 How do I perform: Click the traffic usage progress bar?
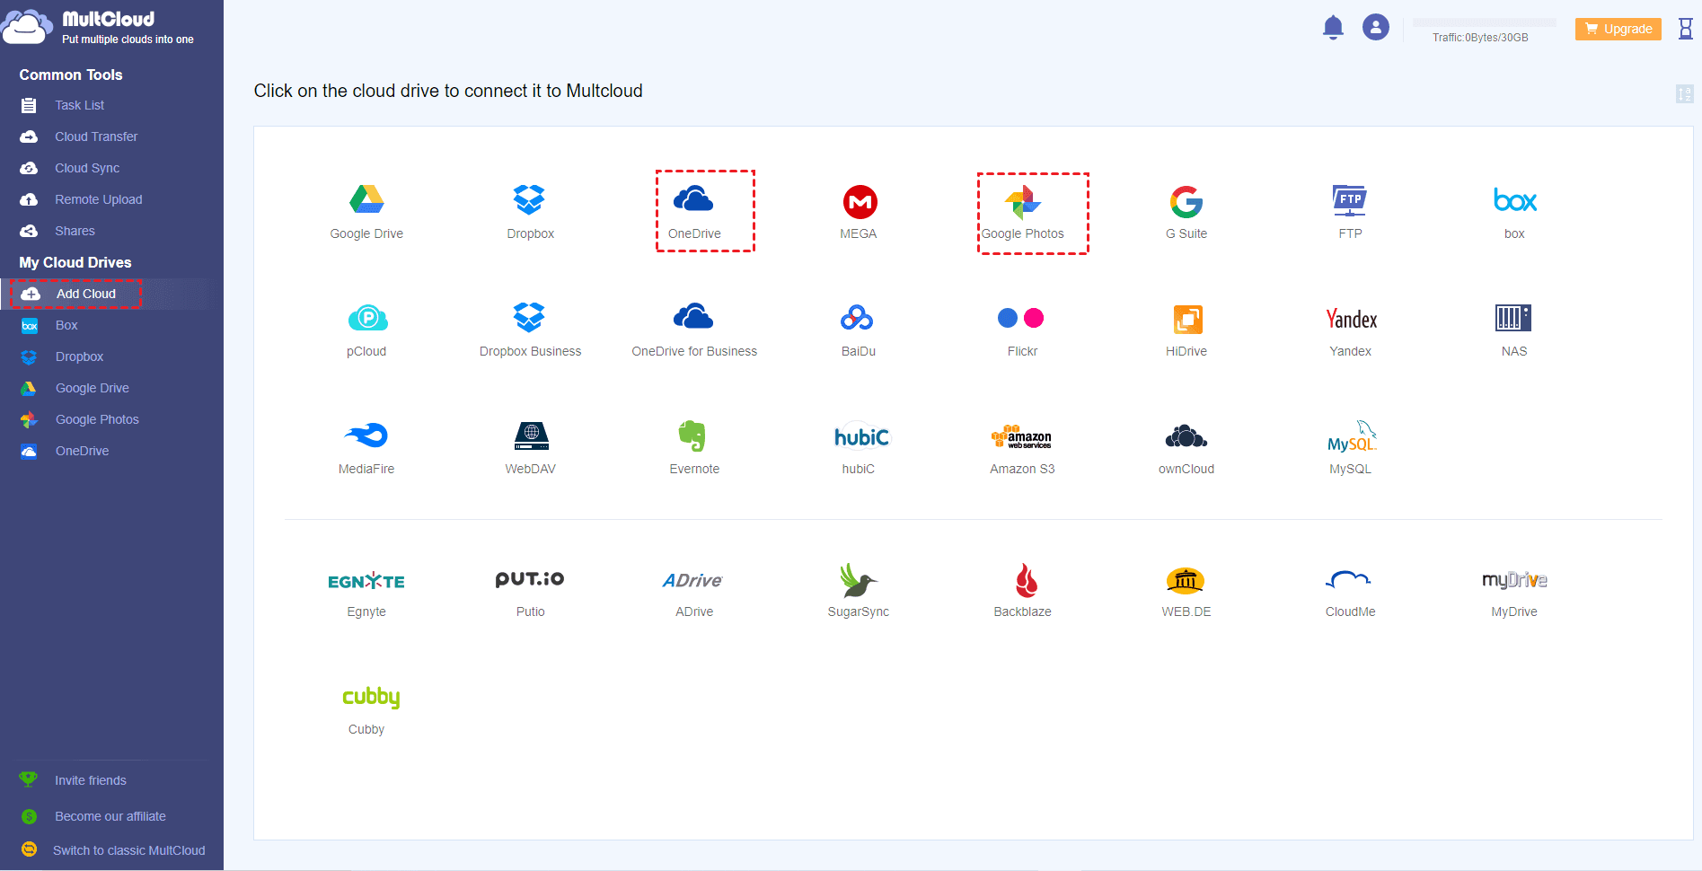click(1485, 22)
